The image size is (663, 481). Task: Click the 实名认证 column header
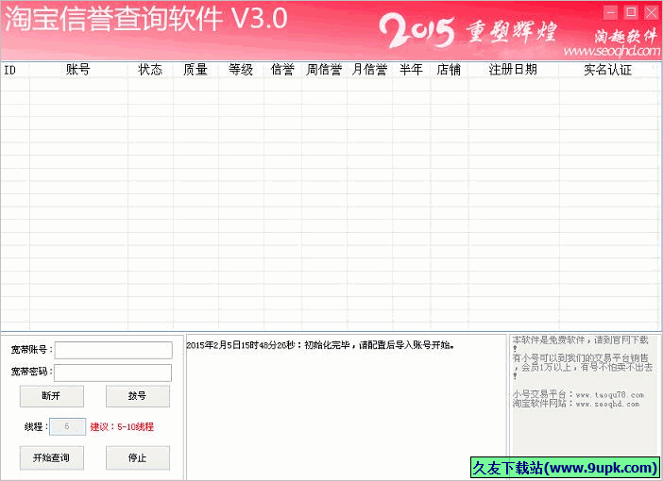[608, 70]
